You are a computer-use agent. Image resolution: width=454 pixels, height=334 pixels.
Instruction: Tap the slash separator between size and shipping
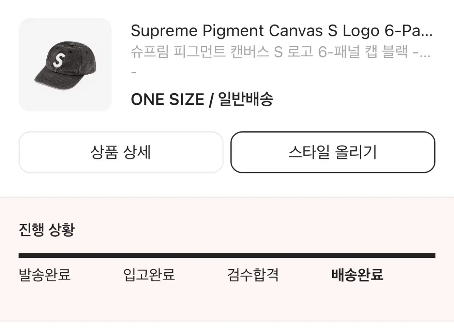[211, 100]
